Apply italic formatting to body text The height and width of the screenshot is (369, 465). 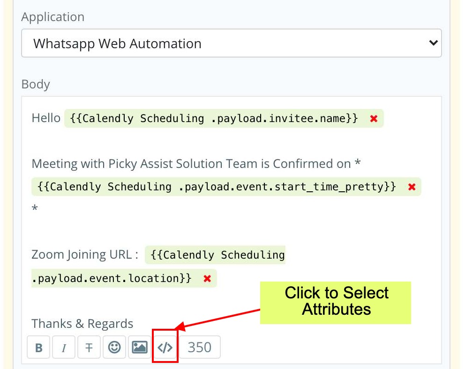pos(64,347)
